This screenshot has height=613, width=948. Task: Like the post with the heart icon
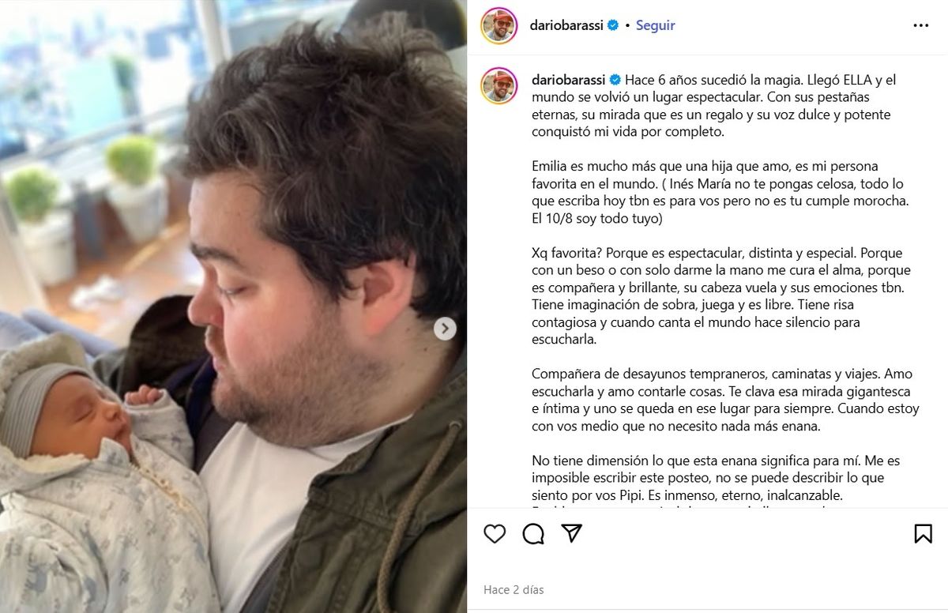(495, 534)
